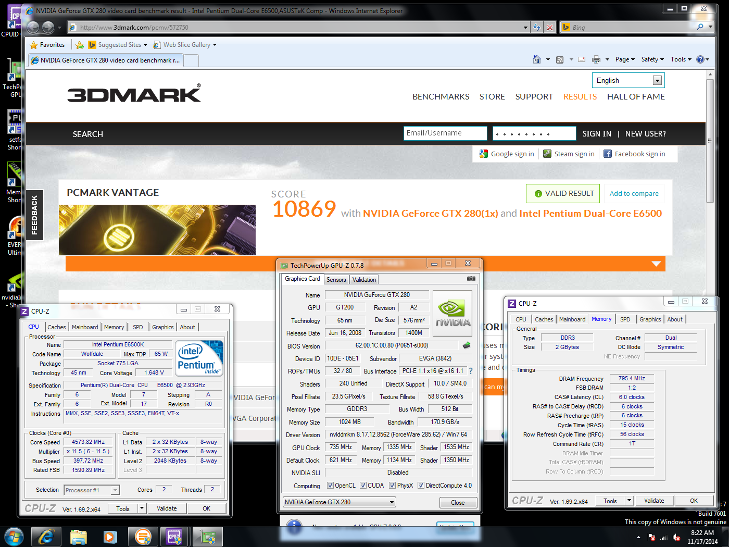Open the Steam sign in button
This screenshot has height=547, width=729.
[x=569, y=154]
